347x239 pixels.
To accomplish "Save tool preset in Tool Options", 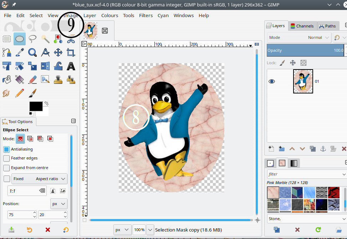I will [x=11, y=230].
